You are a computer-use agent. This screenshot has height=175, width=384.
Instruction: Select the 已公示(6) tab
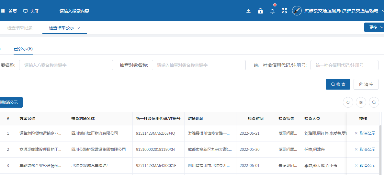point(23,49)
